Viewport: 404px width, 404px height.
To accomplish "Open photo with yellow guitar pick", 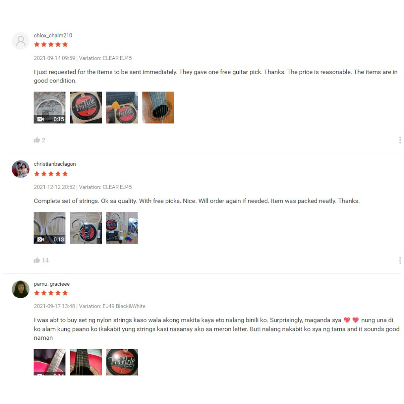I will point(122,107).
